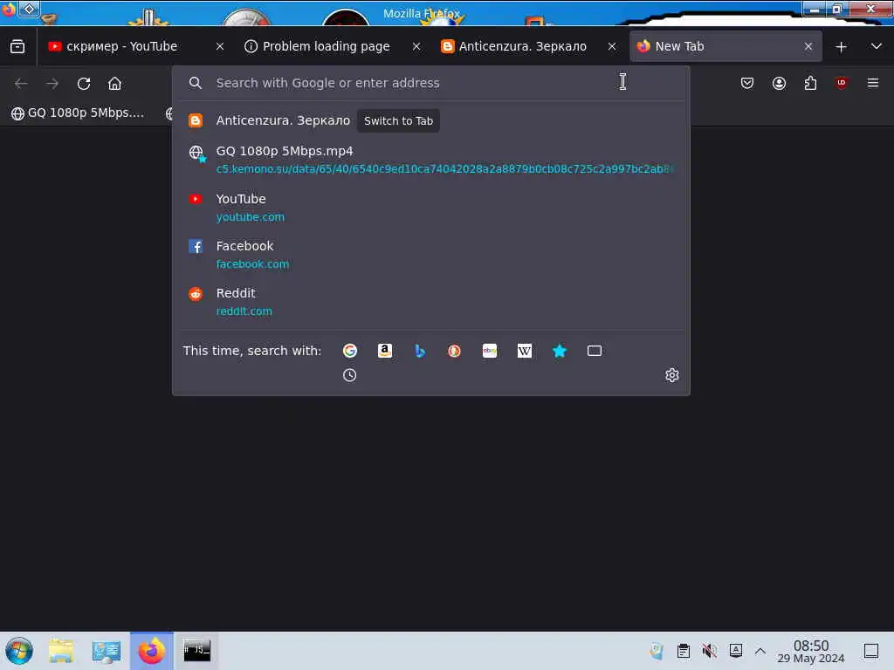This screenshot has width=894, height=670.
Task: Open the Home page
Action: [114, 84]
